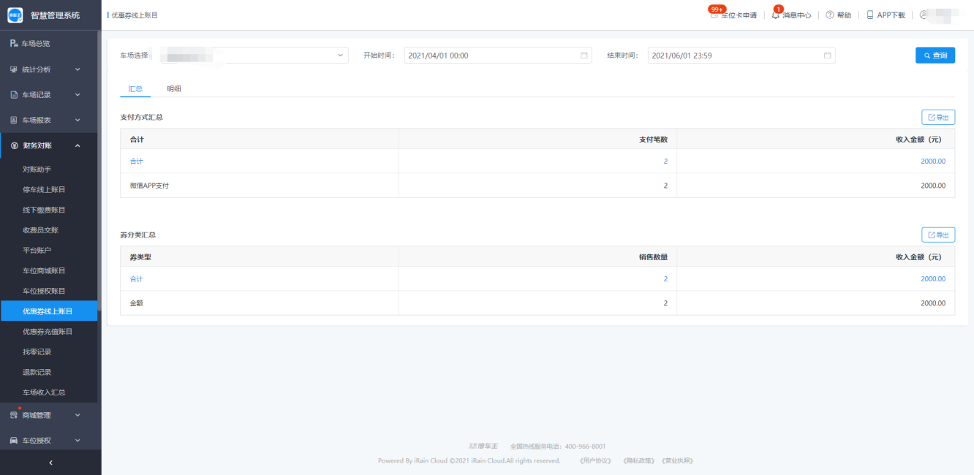This screenshot has width=974, height=475.
Task: Open 车位授权账目 page
Action: (44, 291)
